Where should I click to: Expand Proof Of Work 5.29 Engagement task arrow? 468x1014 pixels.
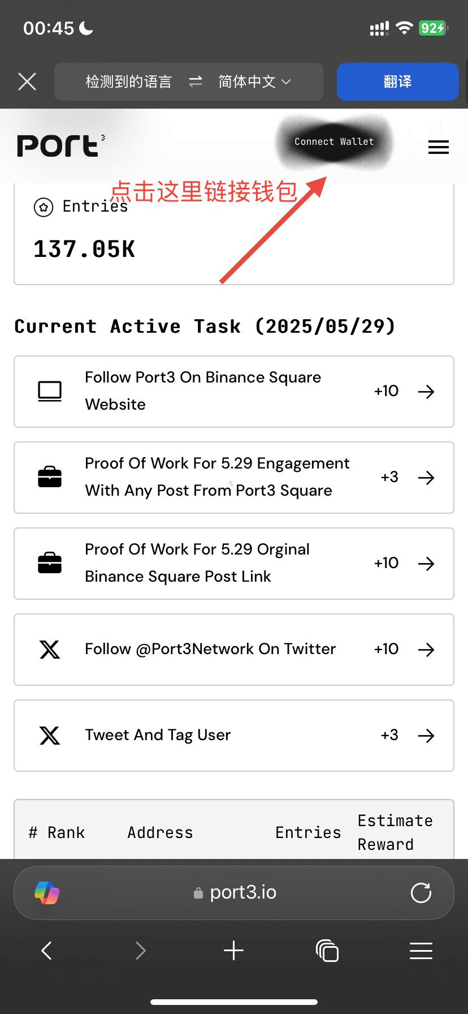pos(426,478)
